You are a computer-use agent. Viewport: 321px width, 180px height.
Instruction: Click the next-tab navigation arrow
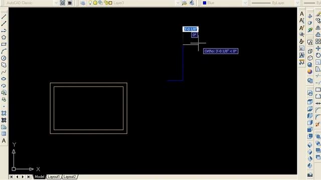23,176
